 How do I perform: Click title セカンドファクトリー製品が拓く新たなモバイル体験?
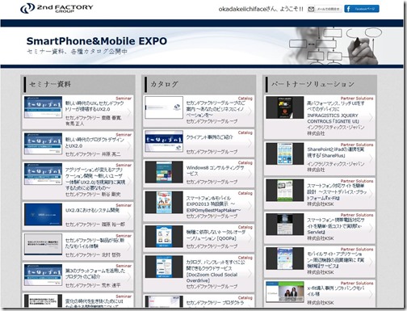[x=94, y=243]
